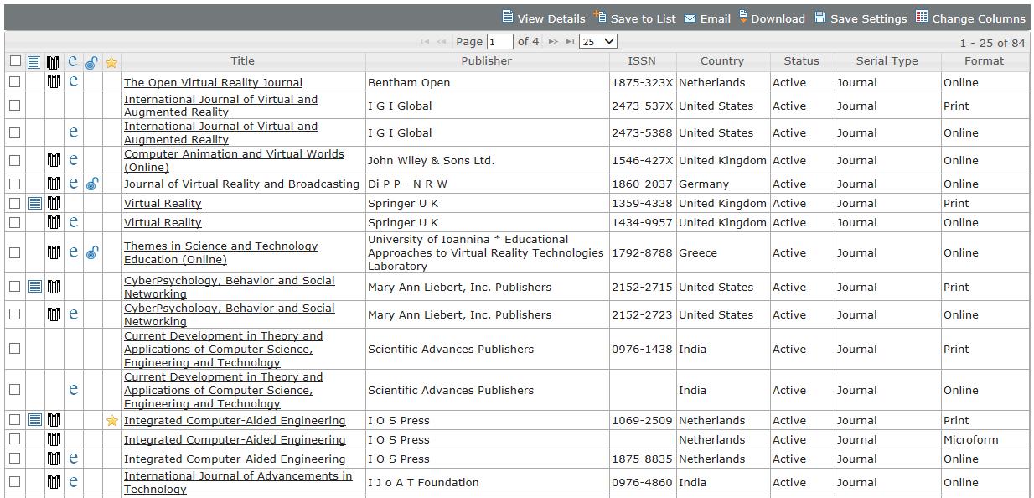
Task: Open the Change Columns option
Action: click(x=970, y=18)
